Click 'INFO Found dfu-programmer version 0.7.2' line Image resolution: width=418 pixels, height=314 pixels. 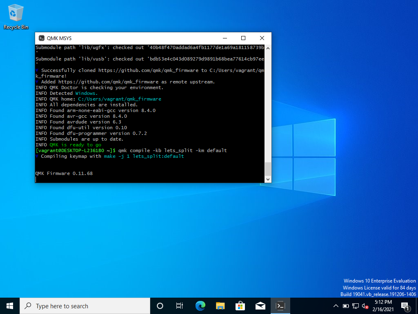pos(91,133)
